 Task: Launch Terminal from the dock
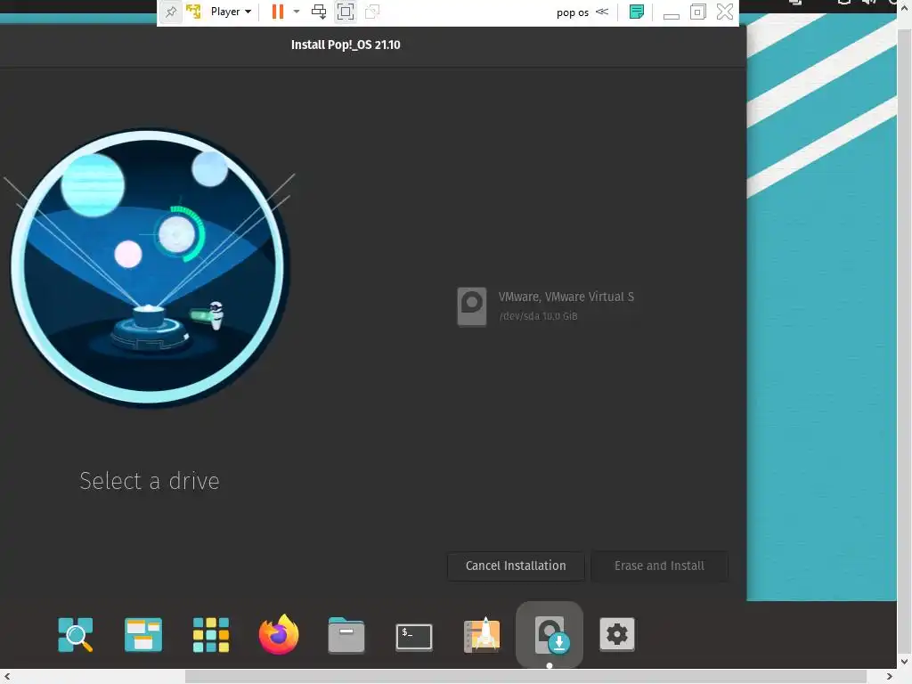click(414, 636)
